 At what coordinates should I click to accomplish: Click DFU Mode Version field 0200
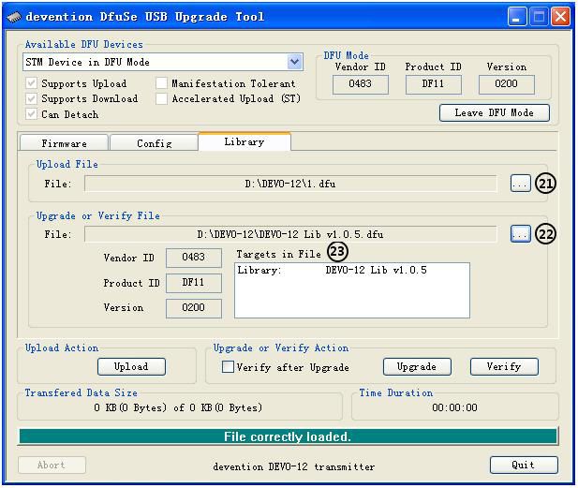[507, 84]
